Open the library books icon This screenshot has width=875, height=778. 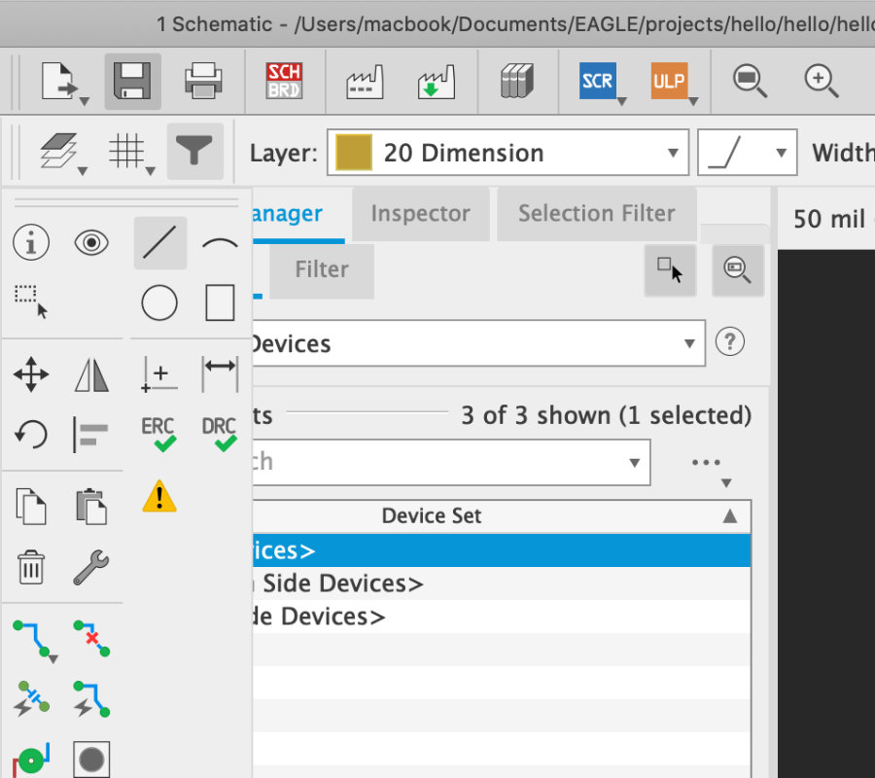tap(517, 81)
